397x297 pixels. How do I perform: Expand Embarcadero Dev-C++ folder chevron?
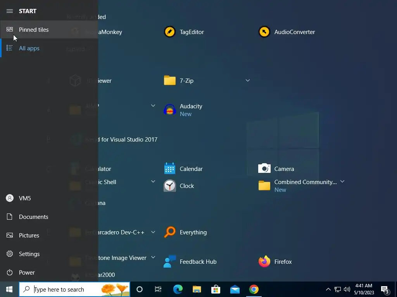tap(153, 232)
